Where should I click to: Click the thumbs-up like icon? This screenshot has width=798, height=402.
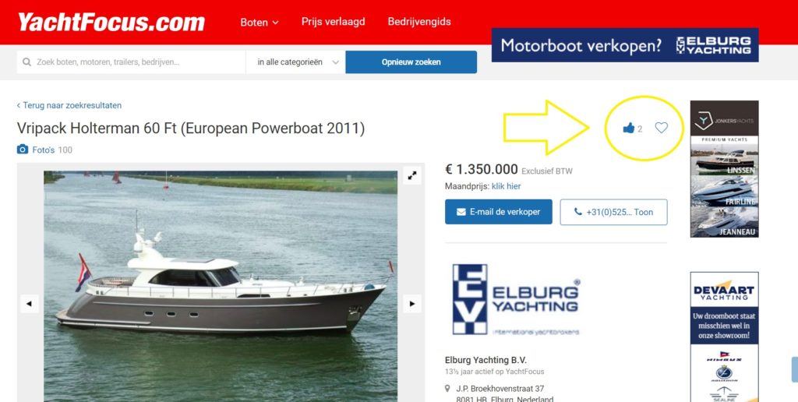(629, 129)
